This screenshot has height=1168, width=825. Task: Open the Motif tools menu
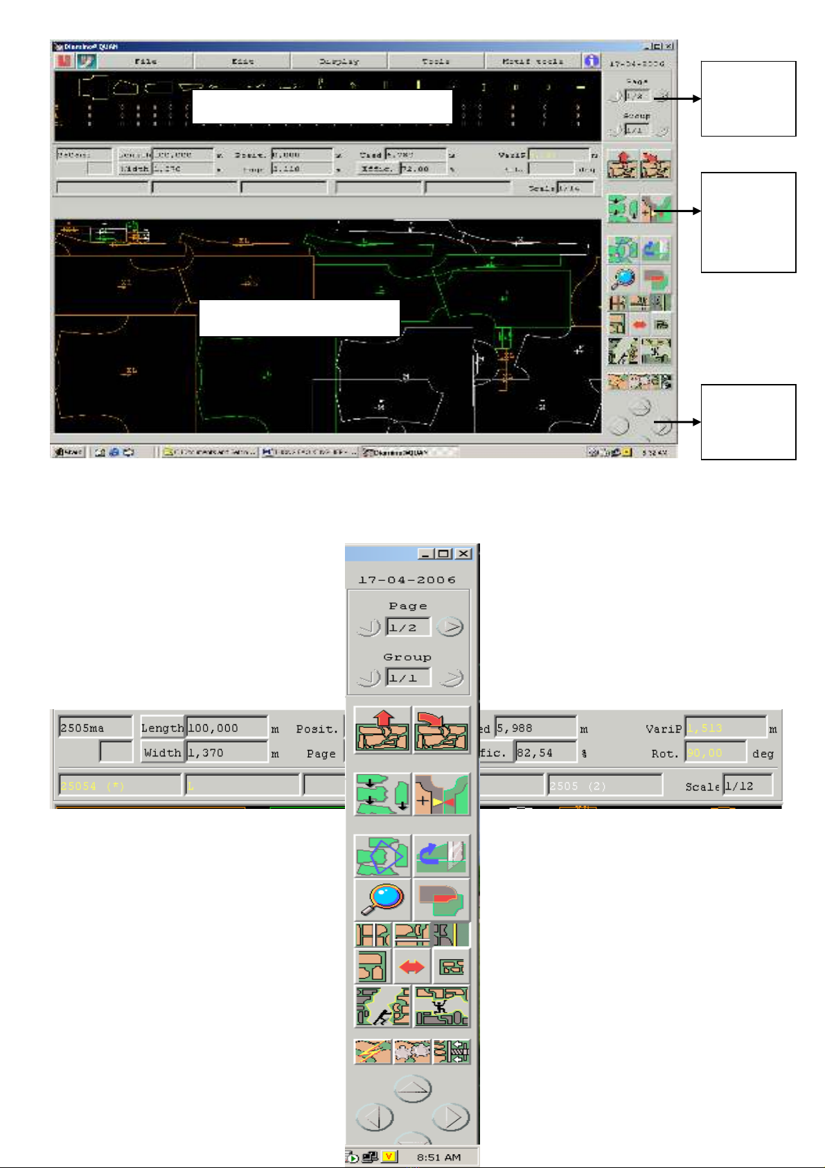pos(533,62)
